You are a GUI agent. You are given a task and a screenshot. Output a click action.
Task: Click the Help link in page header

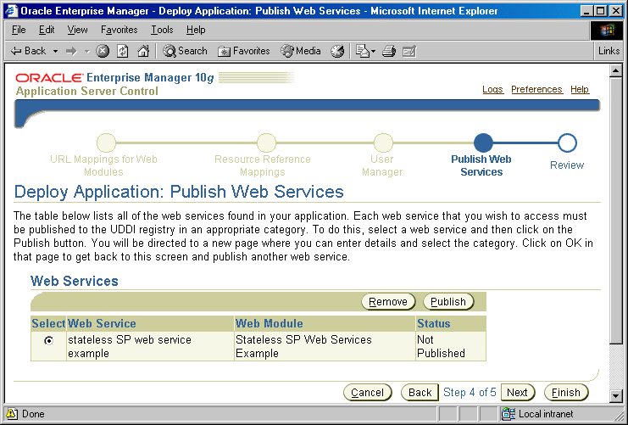pyautogui.click(x=580, y=89)
